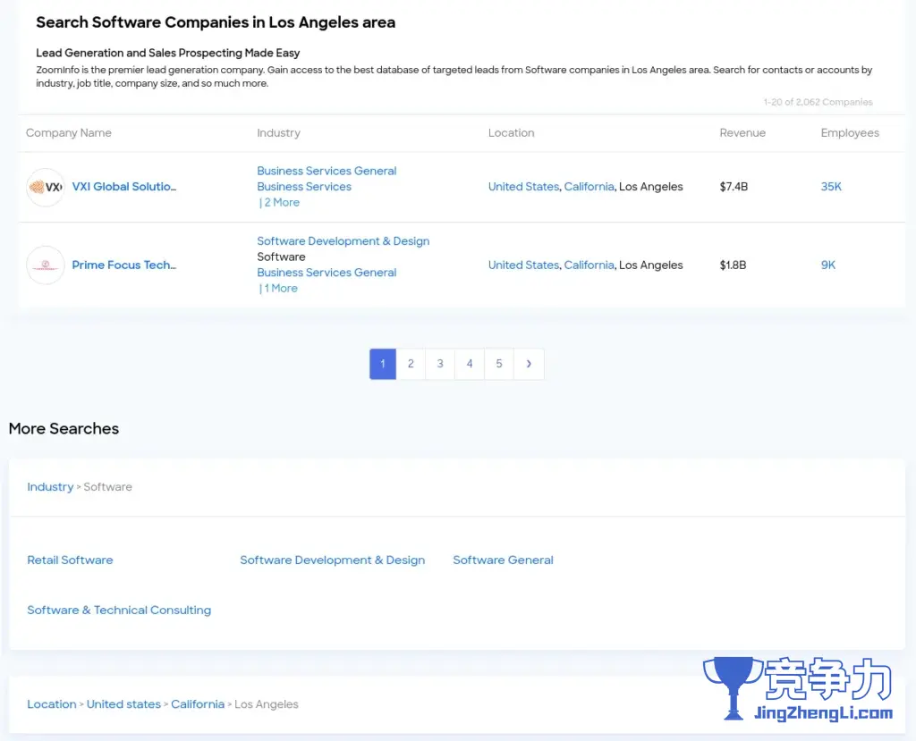
Task: Click the Industry breadcrumb link
Action: coord(50,487)
